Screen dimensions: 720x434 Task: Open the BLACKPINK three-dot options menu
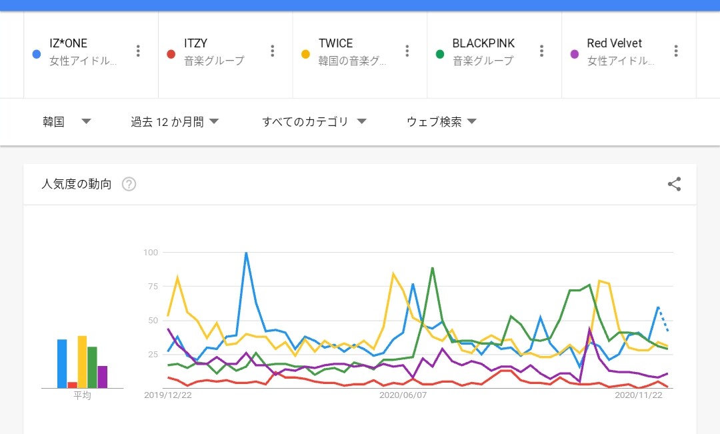[x=542, y=51]
